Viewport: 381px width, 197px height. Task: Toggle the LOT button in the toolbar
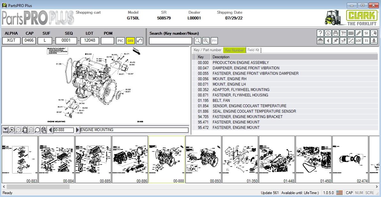point(358,41)
